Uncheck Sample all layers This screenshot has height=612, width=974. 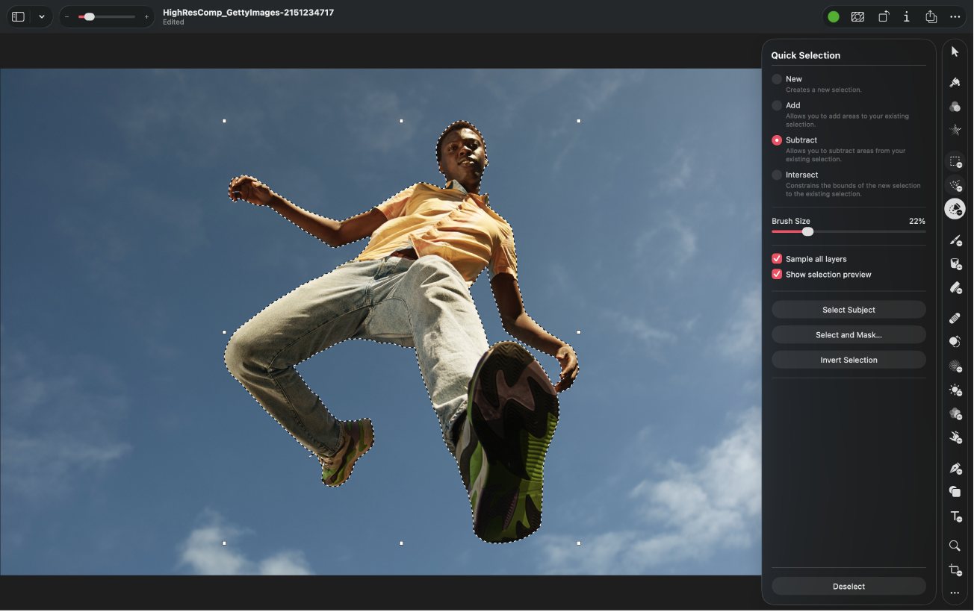coord(776,258)
